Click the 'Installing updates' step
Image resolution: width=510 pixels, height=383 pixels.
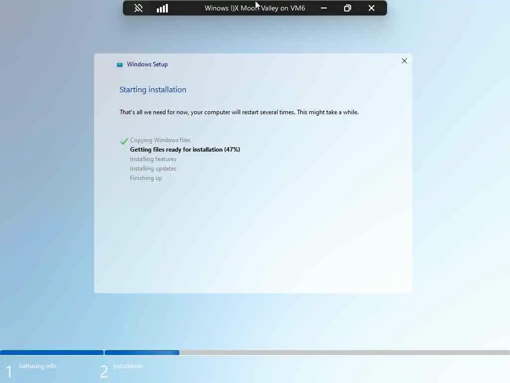[153, 169]
